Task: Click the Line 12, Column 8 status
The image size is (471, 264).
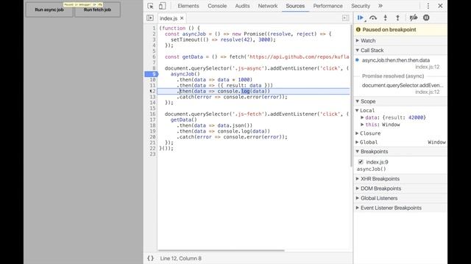Action: click(180, 258)
